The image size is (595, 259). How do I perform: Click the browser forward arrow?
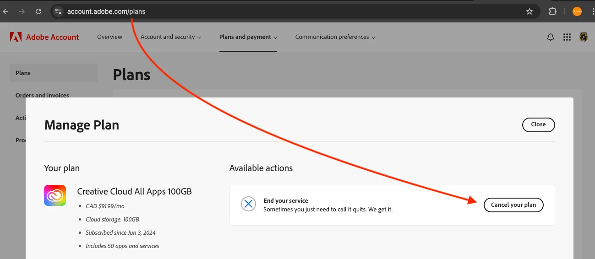(22, 11)
